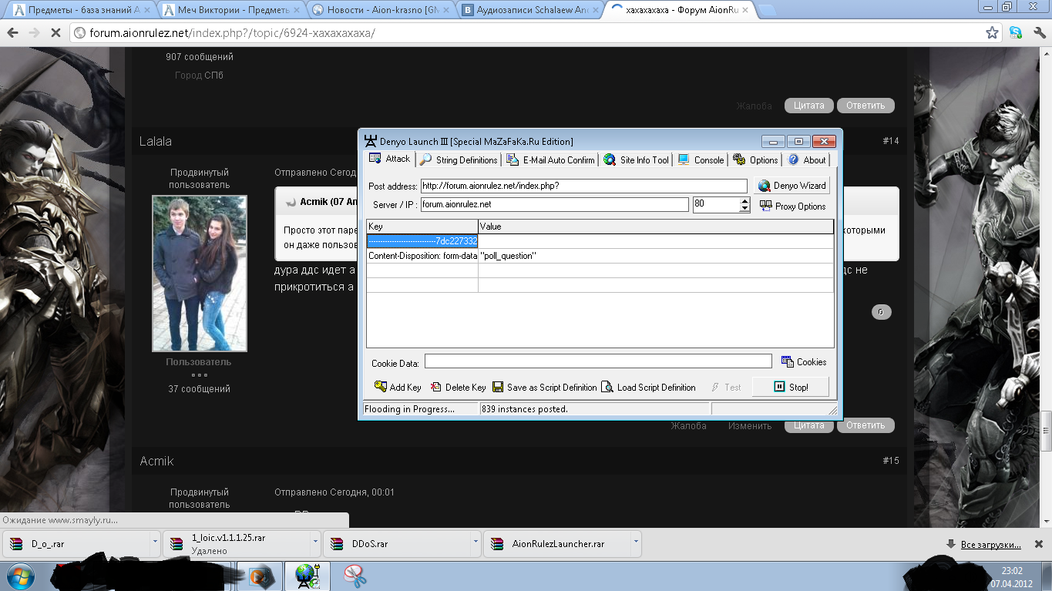1052x591 pixels.
Task: Click the "poll_question" value cell
Action: (x=656, y=256)
